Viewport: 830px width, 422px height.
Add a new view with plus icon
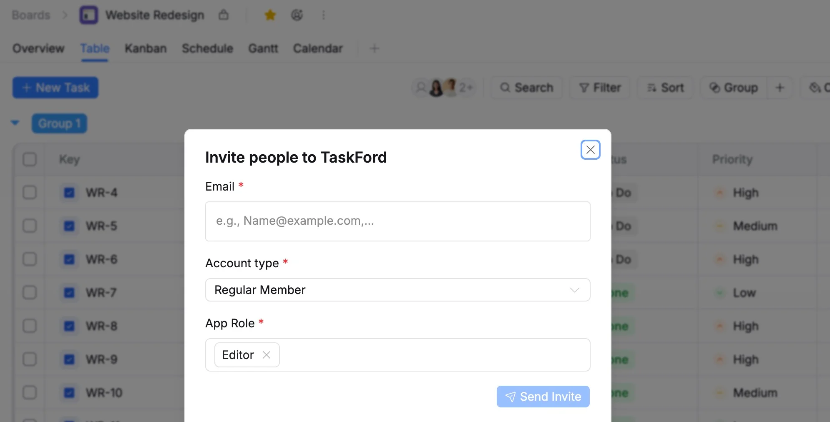tap(374, 48)
